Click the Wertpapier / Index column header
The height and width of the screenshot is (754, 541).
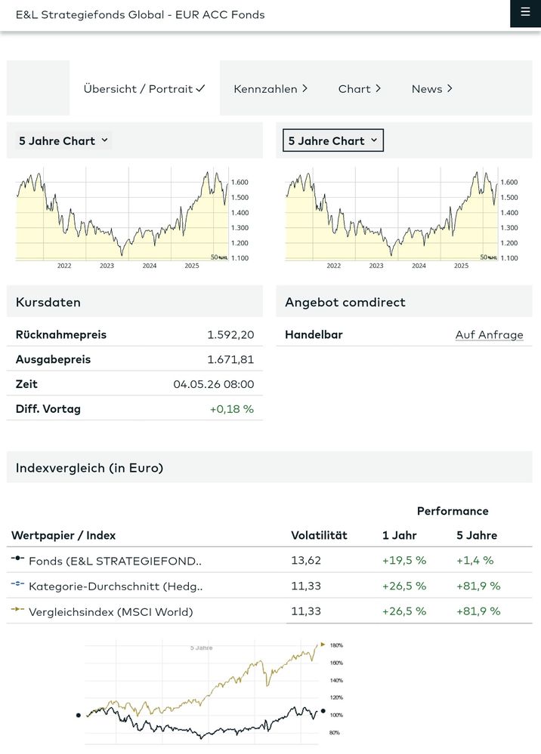click(63, 535)
